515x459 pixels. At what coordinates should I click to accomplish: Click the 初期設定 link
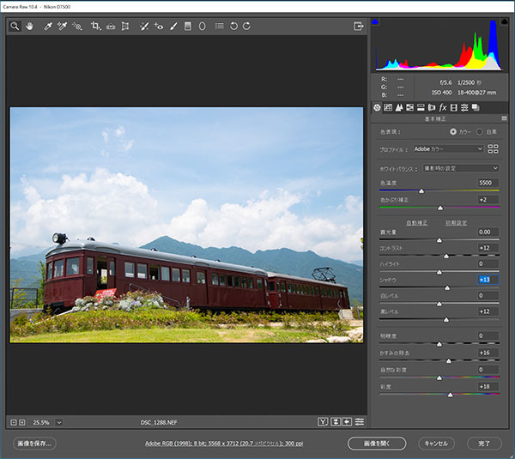click(457, 223)
